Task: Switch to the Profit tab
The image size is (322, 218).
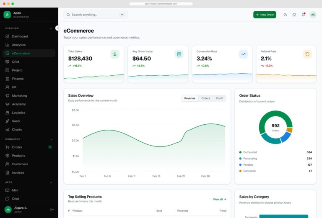Action: click(x=220, y=98)
